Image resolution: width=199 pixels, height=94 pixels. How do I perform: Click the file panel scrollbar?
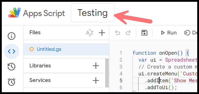pyautogui.click(x=107, y=73)
